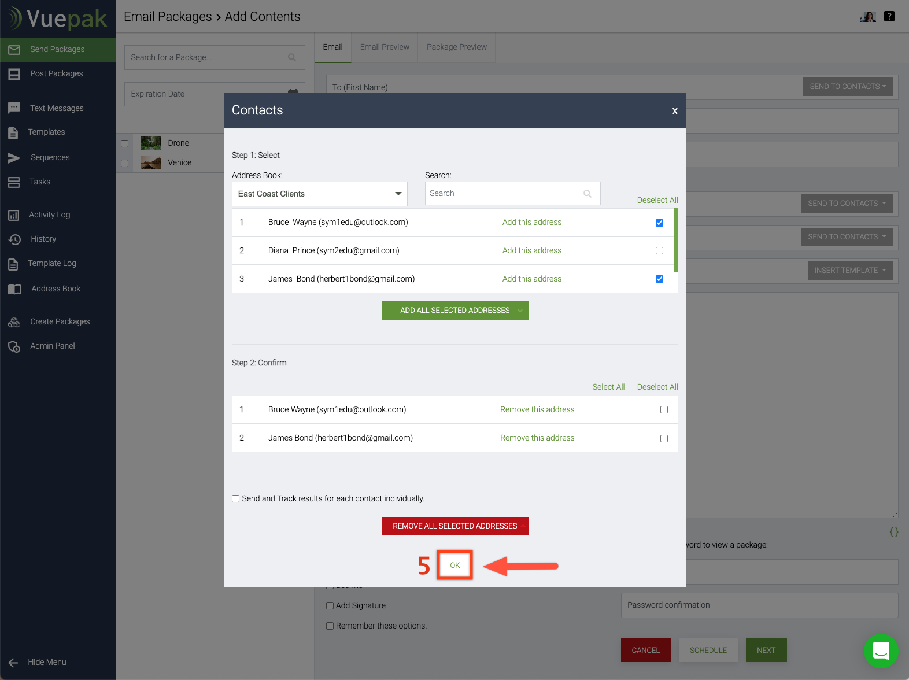Open Address Book menu item
This screenshot has height=680, width=909.
click(56, 289)
